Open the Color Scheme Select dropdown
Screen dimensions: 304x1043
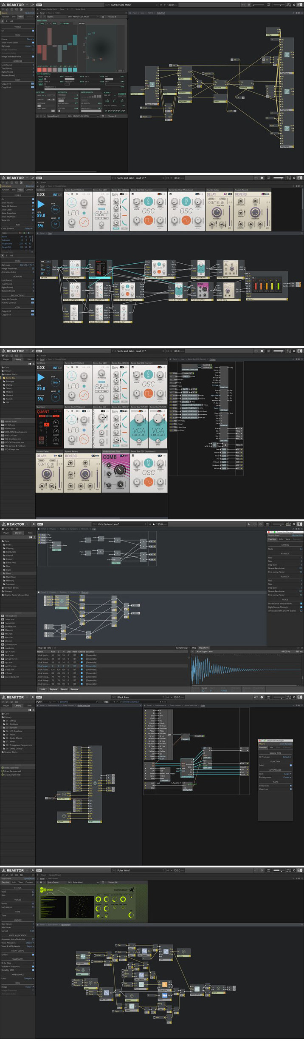28,228
